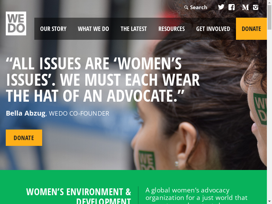Click the global women's advocacy description text

[197, 195]
